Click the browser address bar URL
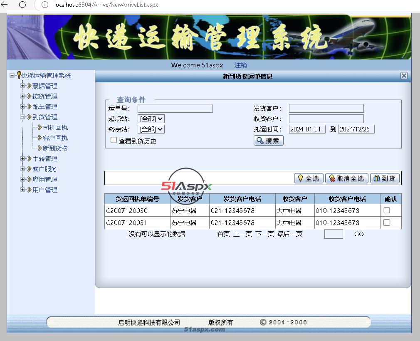 click(106, 5)
